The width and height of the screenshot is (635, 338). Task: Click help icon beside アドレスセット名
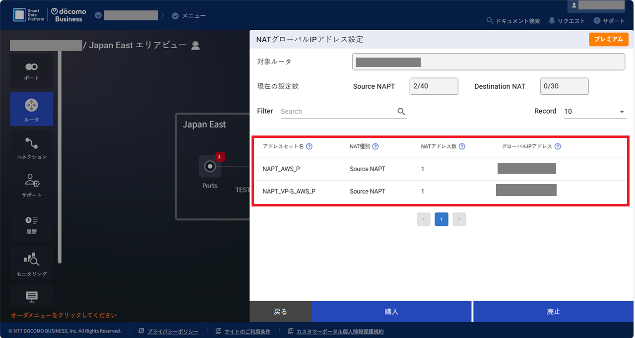click(309, 146)
